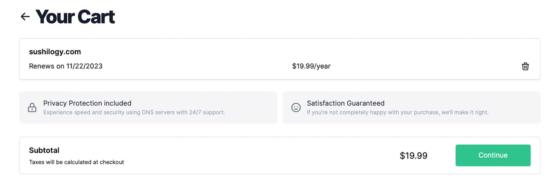Click the Satisfaction Guaranteed title

click(x=345, y=103)
